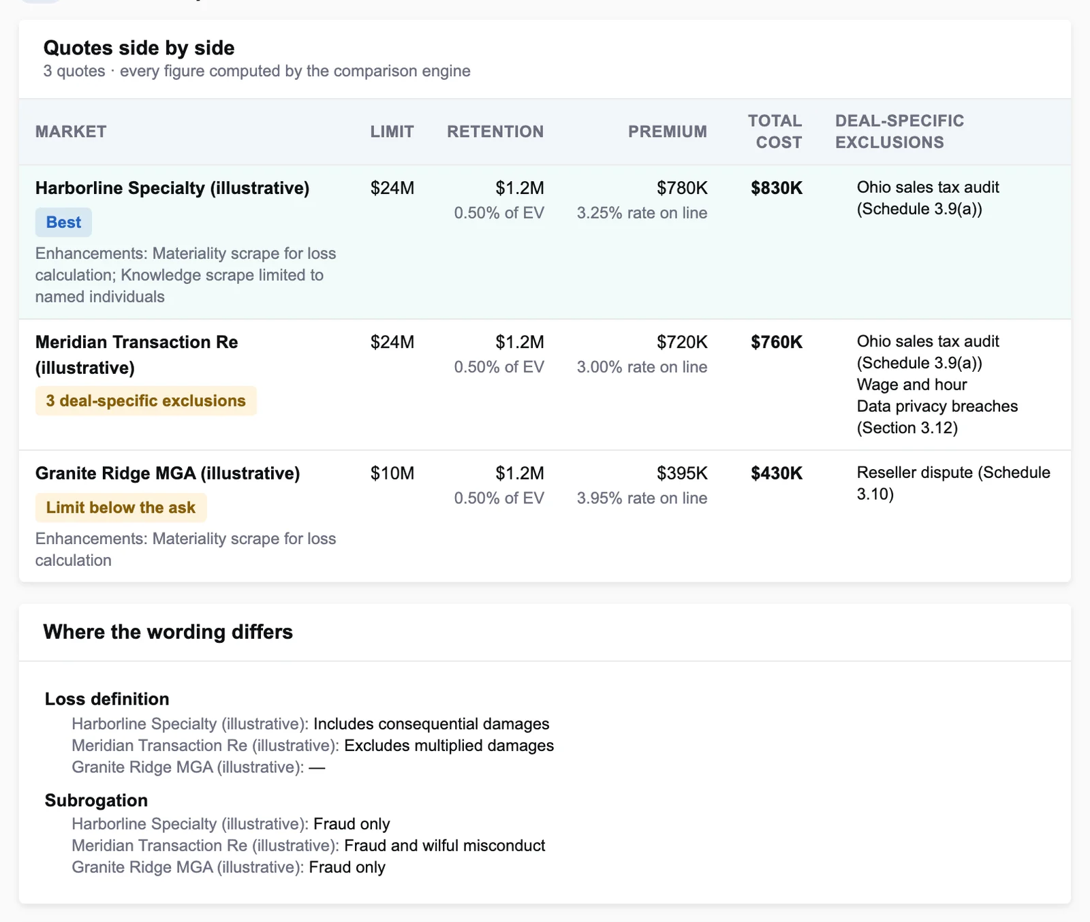The height and width of the screenshot is (922, 1090).
Task: Click the Granite Ridge Fraud only line
Action: tap(229, 868)
